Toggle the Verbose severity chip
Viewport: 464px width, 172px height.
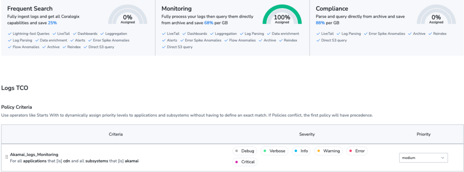pyautogui.click(x=275, y=151)
